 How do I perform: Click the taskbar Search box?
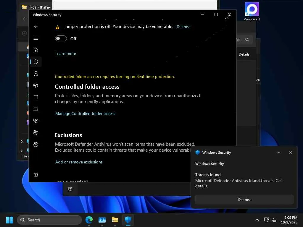[49, 220]
